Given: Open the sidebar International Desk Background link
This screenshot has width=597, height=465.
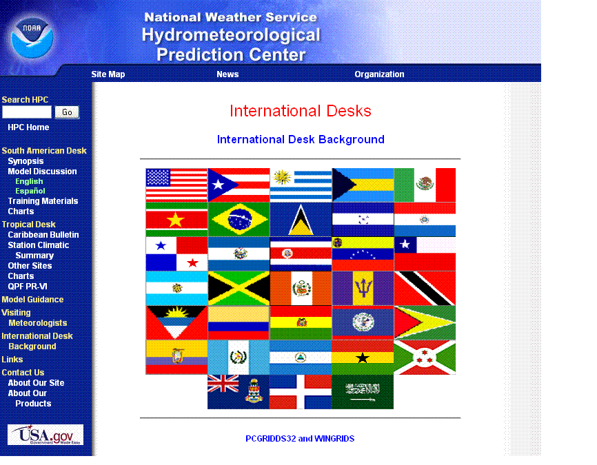Looking at the screenshot, I should tap(37, 341).
